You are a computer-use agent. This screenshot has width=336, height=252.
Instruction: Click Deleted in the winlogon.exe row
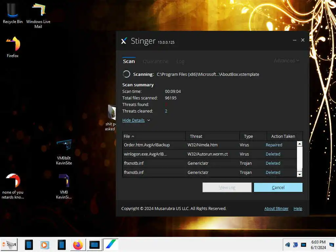click(x=273, y=154)
